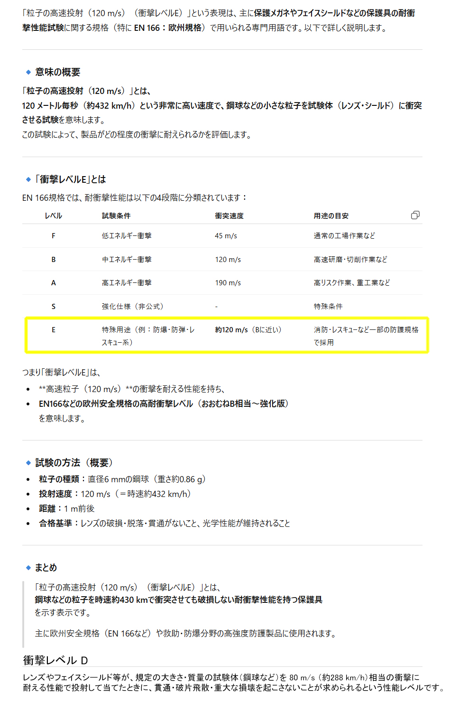Click the 用途の目安 column header
The width and height of the screenshot is (459, 712).
tap(331, 216)
